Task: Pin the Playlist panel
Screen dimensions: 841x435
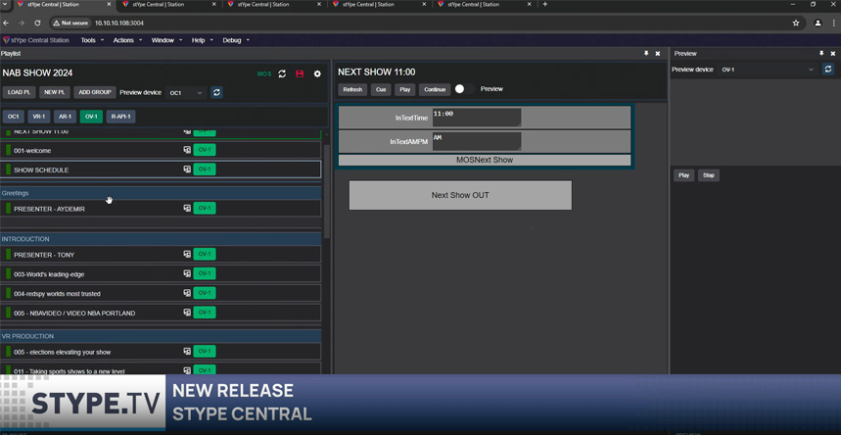Action: (x=646, y=54)
